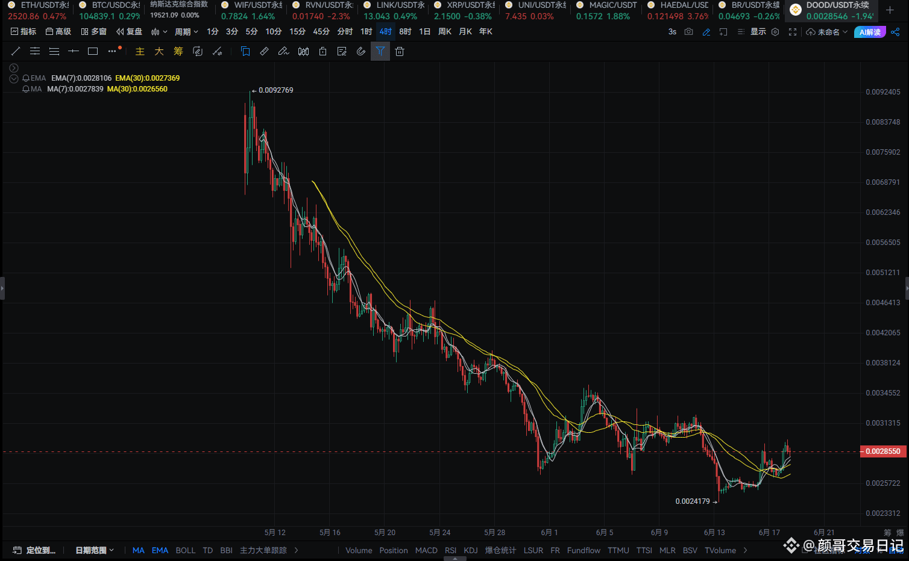Select the horizontal line tool
This screenshot has height=561, width=909.
coord(74,52)
